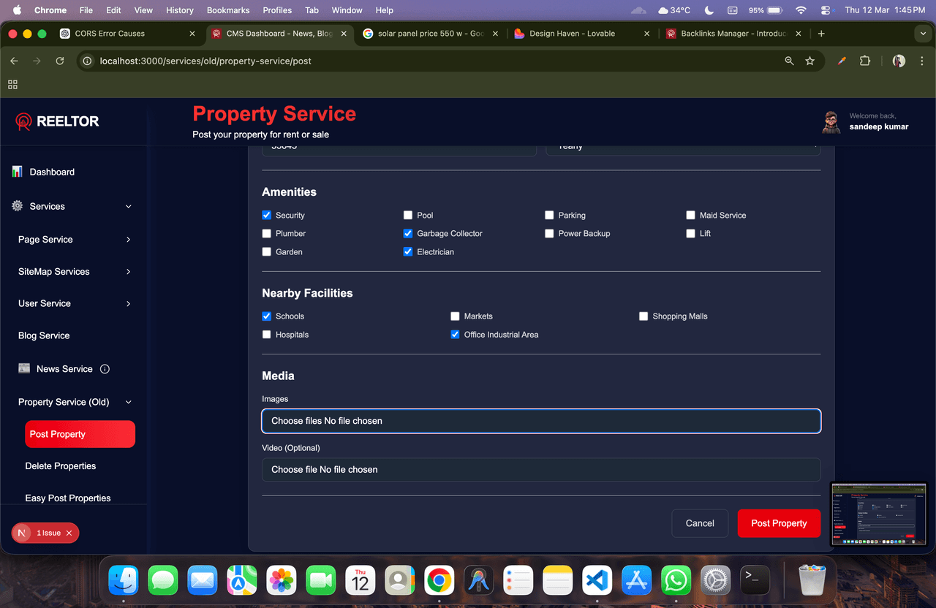Click the info icon beside News Service
The width and height of the screenshot is (936, 608).
point(105,369)
